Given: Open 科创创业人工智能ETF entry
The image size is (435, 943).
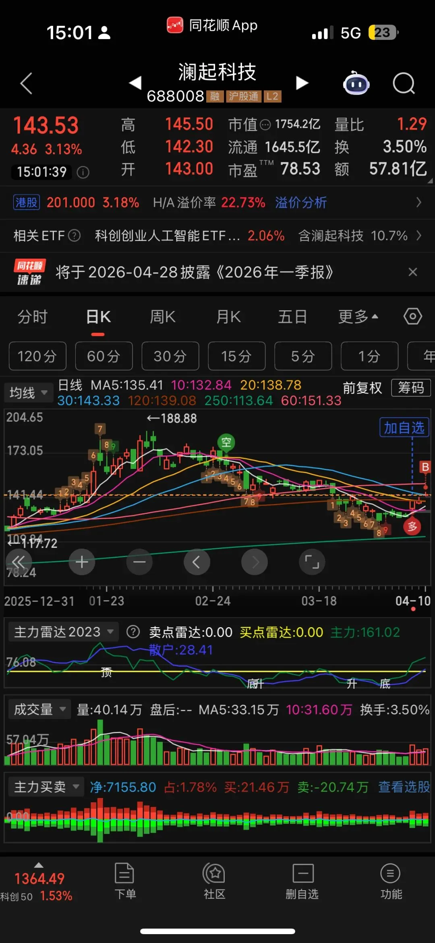Looking at the screenshot, I should click(x=168, y=235).
